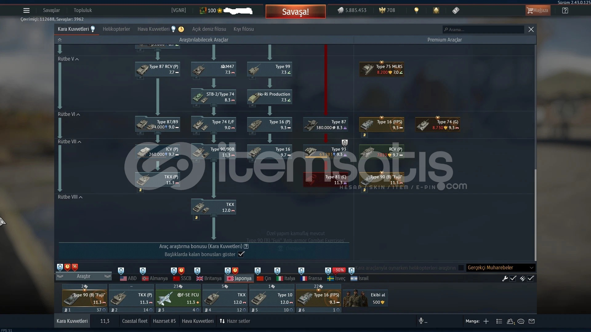
Task: Click the golden warbond icon in top bar
Action: pyautogui.click(x=436, y=10)
